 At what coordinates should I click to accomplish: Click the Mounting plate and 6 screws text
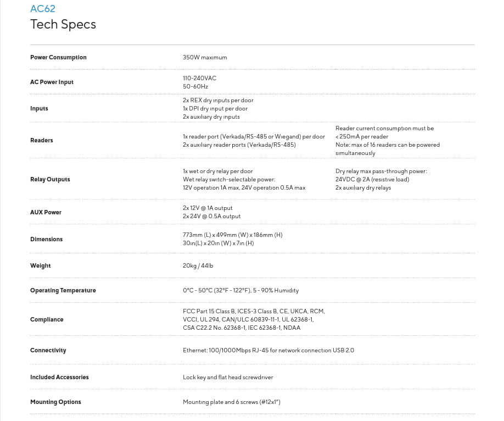click(232, 402)
